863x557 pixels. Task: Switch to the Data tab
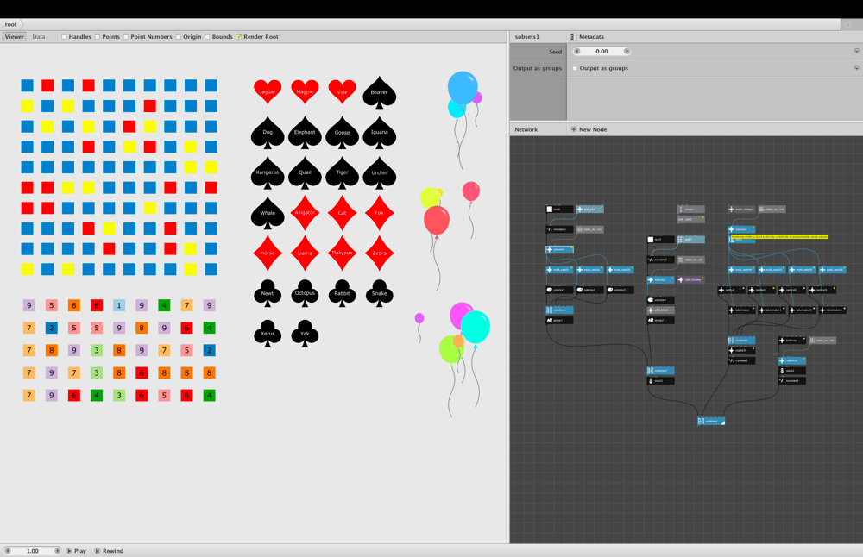tap(39, 37)
